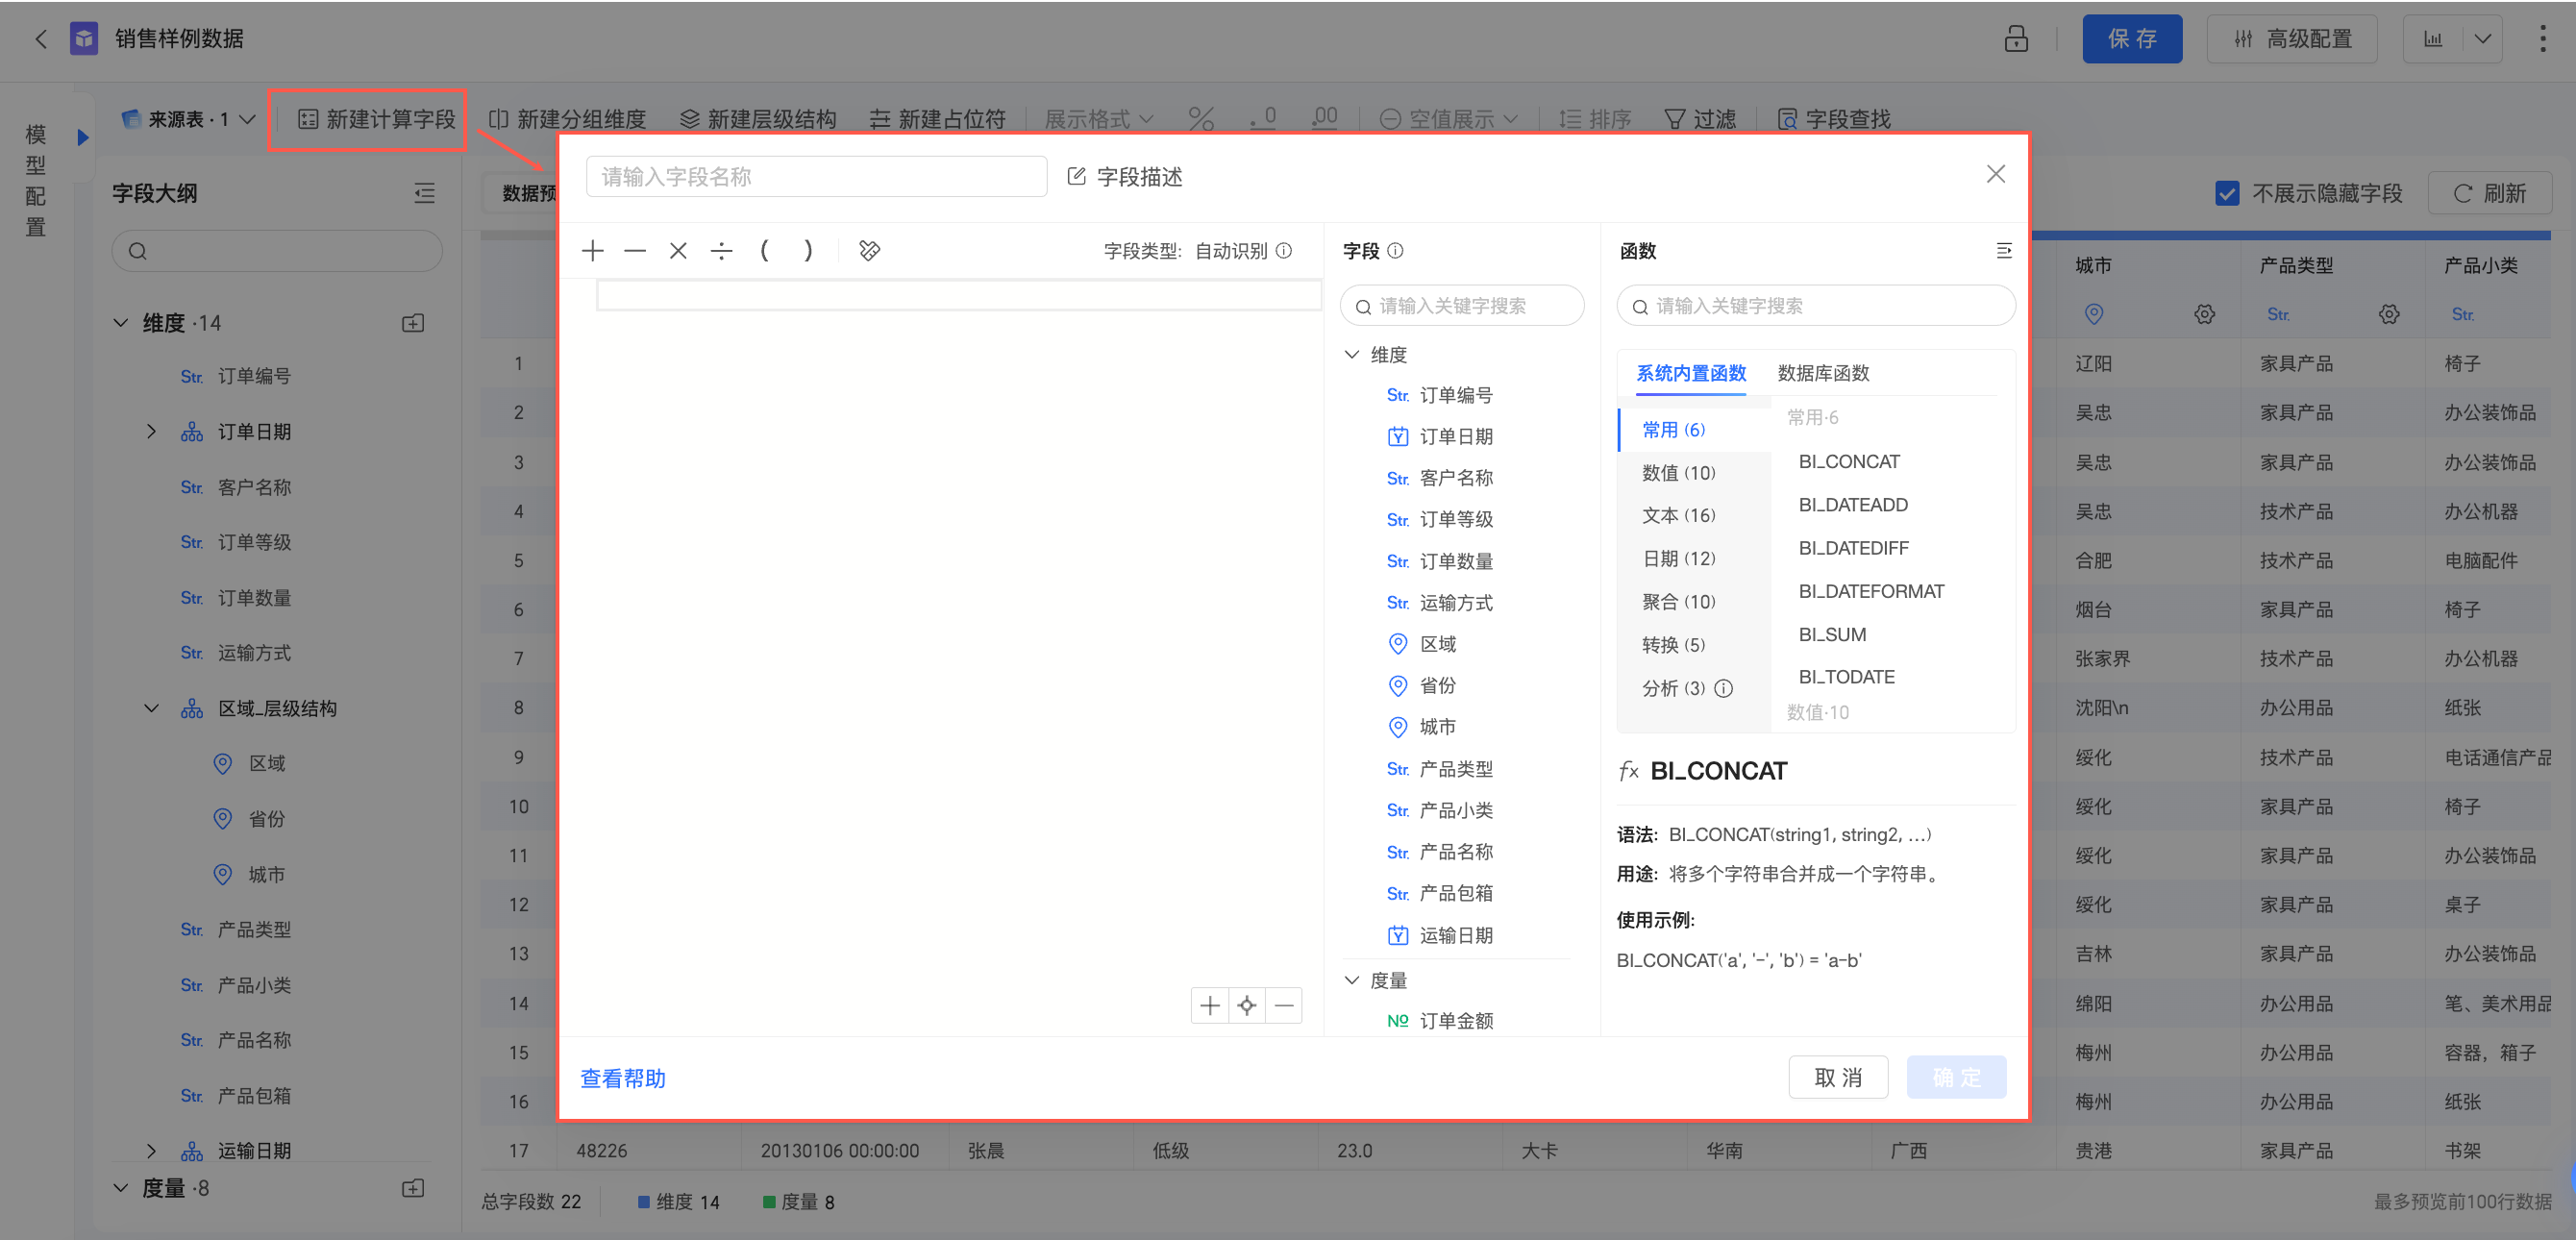Insert multiply operator in formula

(x=678, y=251)
